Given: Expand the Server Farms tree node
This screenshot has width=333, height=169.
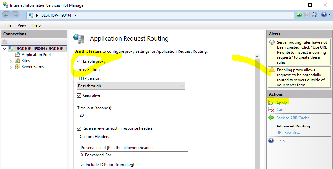Looking at the screenshot, I should (x=11, y=67).
